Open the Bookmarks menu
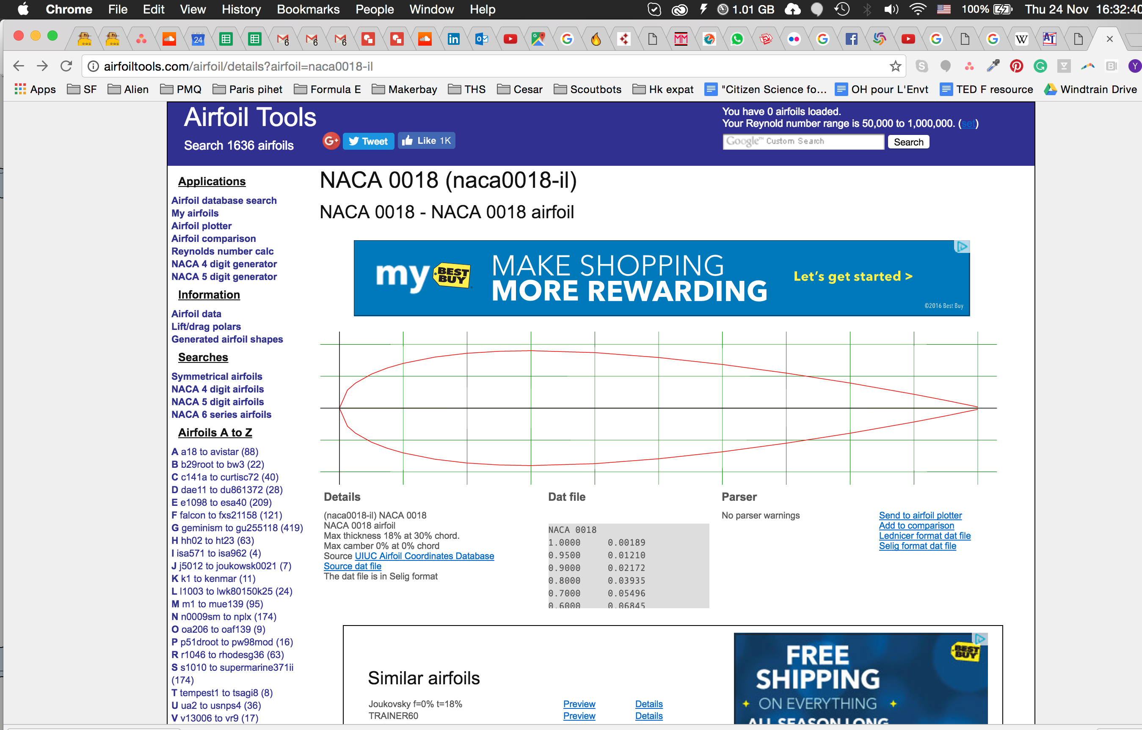This screenshot has width=1142, height=730. pos(308,9)
